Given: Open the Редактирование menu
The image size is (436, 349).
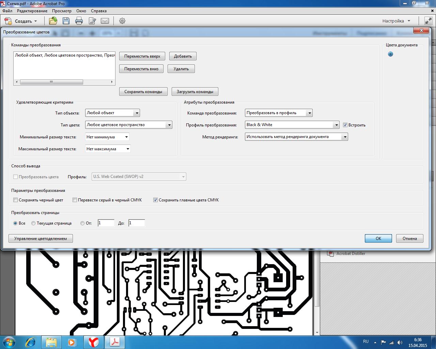Looking at the screenshot, I should (32, 11).
